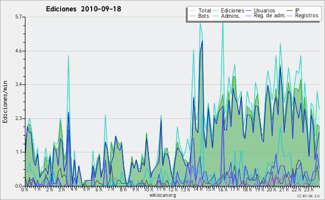
Task: Click the green Ediciones legend line swatch
Action: pos(216,11)
